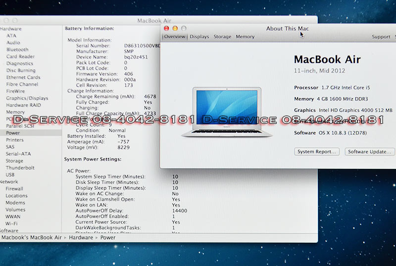Open the Overview tab in About This Mac
396x266 pixels.
[175, 37]
